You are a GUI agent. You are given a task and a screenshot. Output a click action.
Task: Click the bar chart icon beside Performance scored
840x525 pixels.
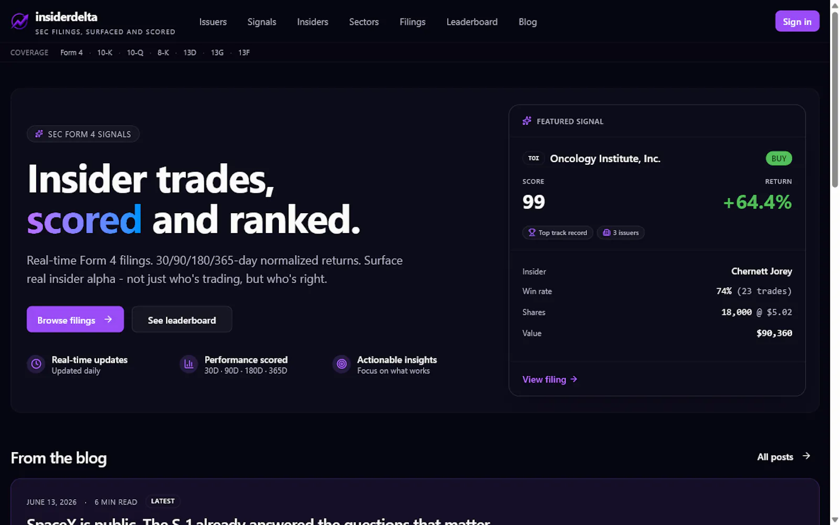pyautogui.click(x=188, y=364)
